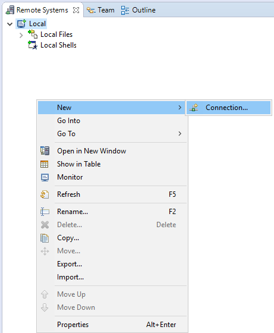Switch to the Outline tab

pyautogui.click(x=138, y=10)
